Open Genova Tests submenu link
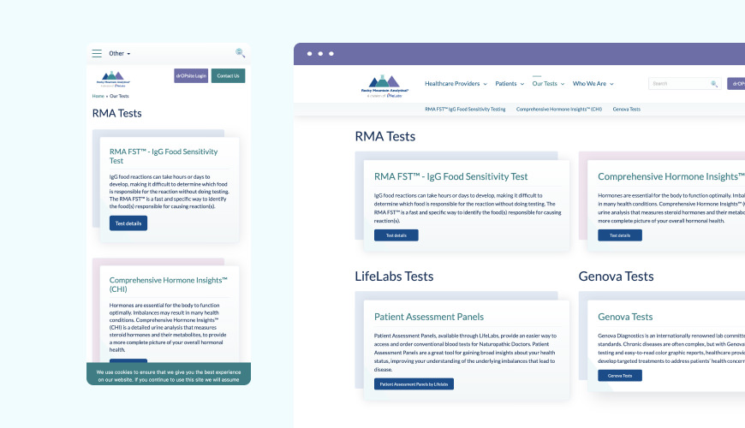Viewport: 745px width, 428px height. (626, 110)
